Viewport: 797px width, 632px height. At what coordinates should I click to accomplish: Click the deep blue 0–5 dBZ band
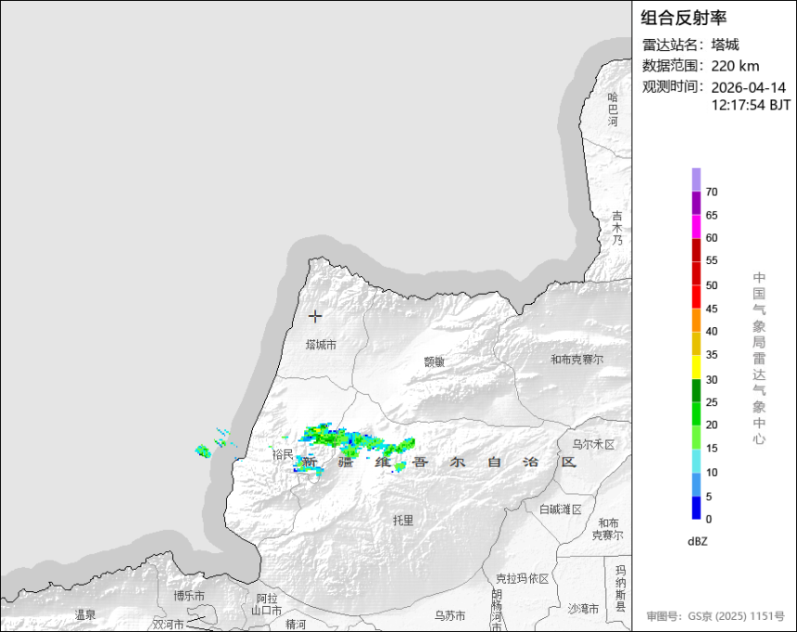click(696, 508)
